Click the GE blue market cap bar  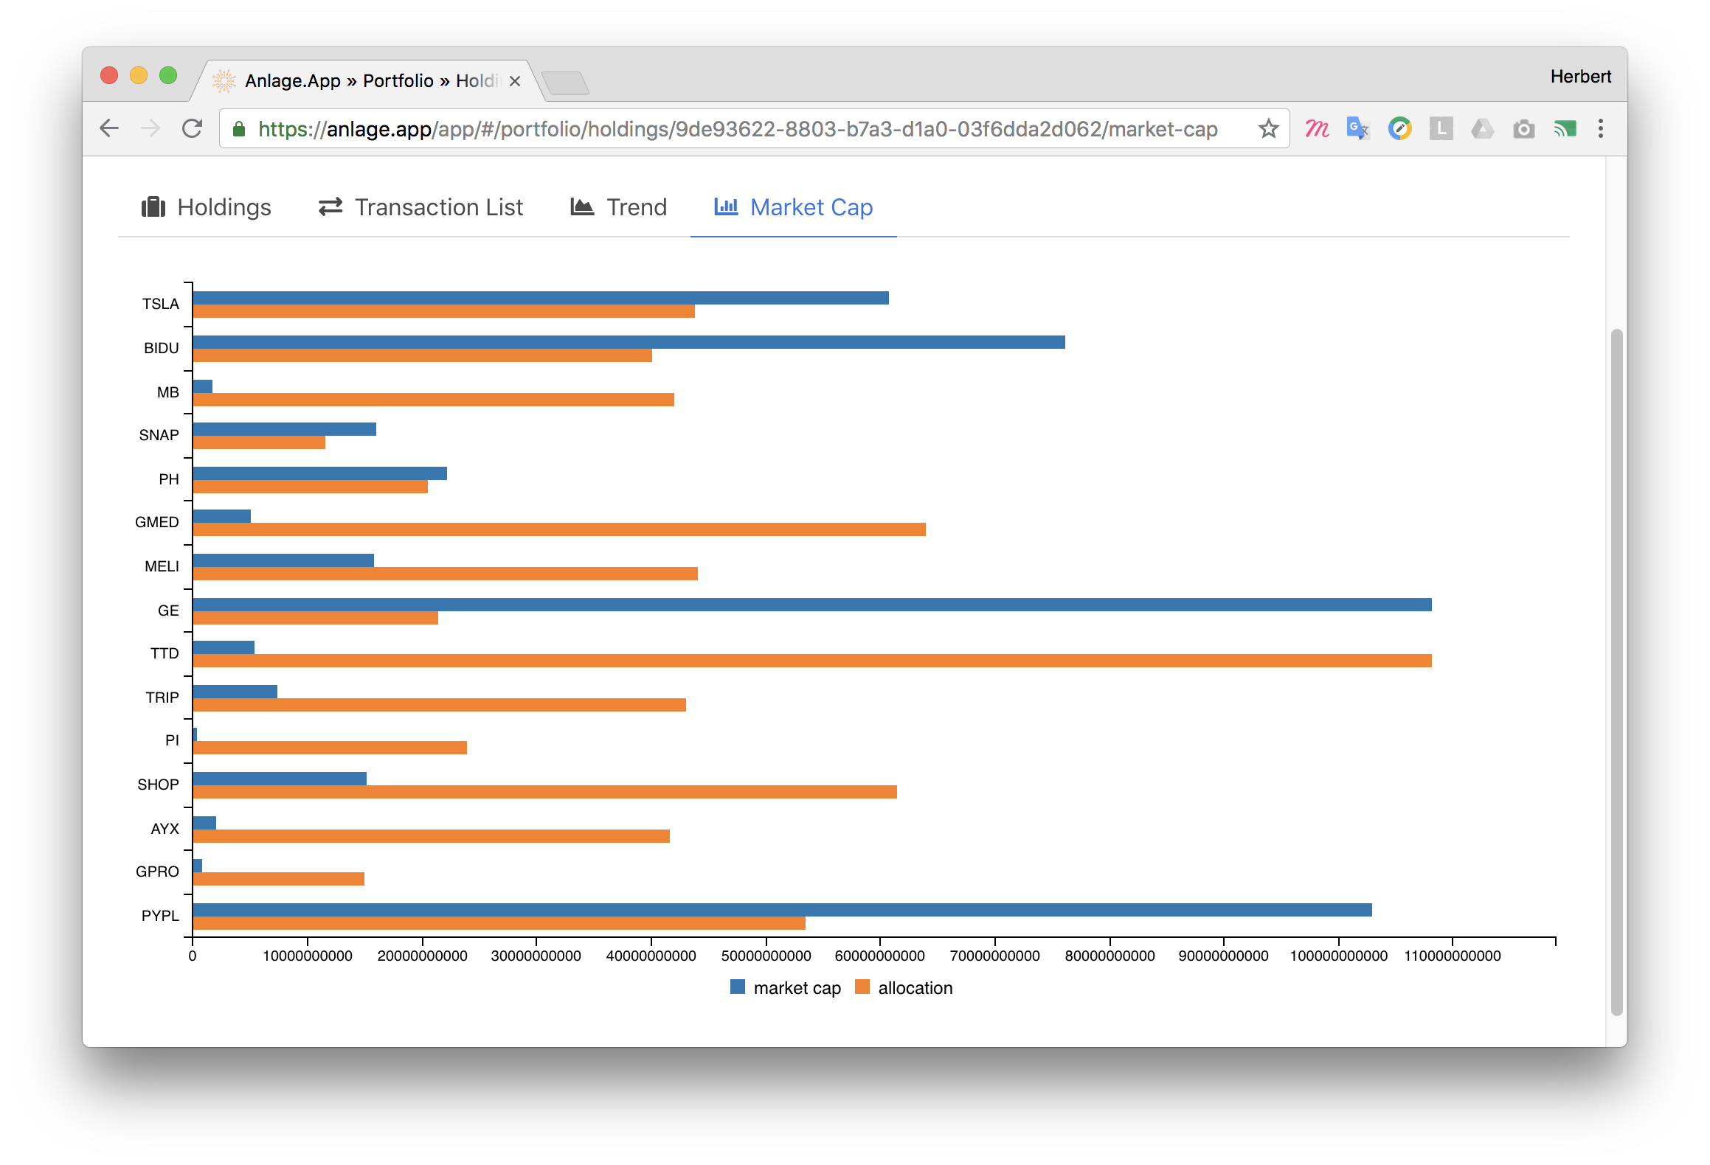[811, 605]
